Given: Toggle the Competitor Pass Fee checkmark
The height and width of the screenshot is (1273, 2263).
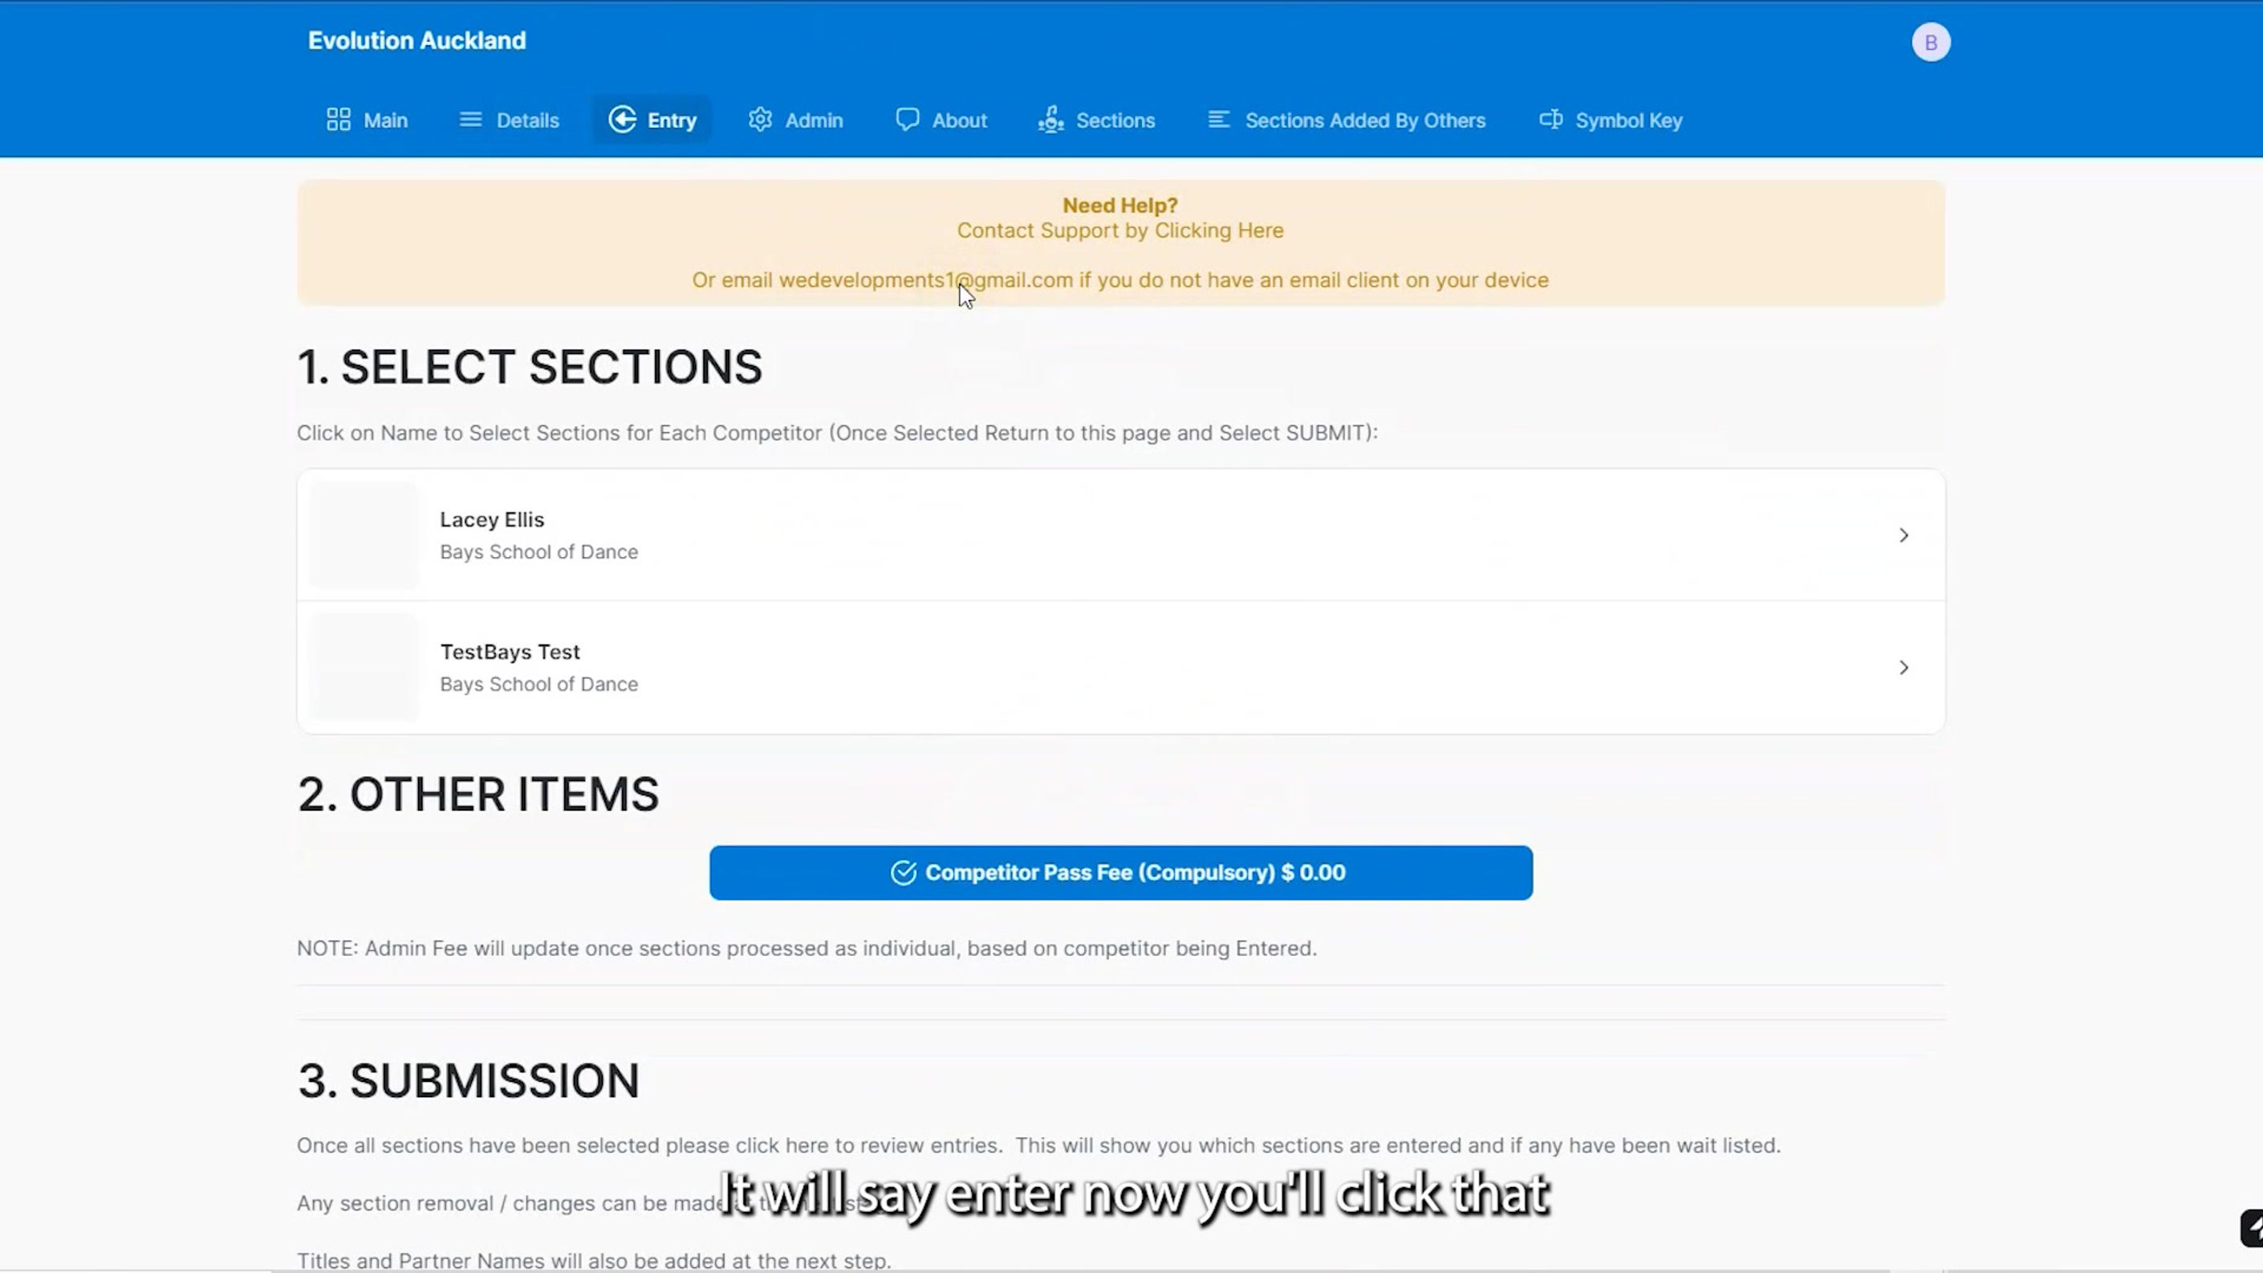Looking at the screenshot, I should [903, 872].
